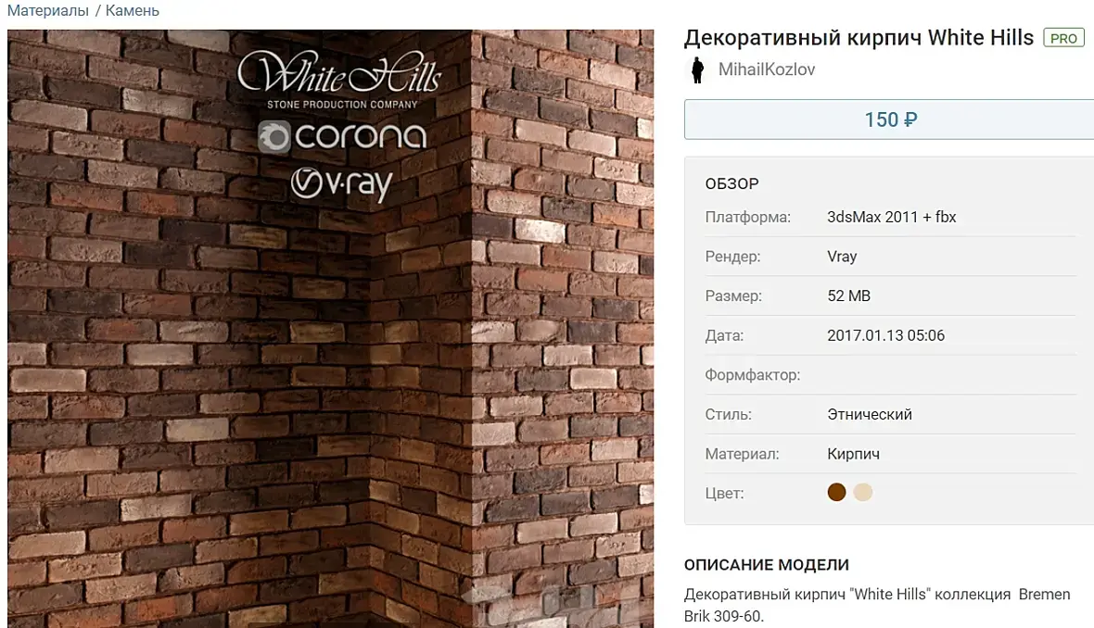
Task: Click the 3dsMax 2011 + fbx platform value
Action: pos(891,217)
